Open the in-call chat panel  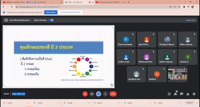click(182, 94)
